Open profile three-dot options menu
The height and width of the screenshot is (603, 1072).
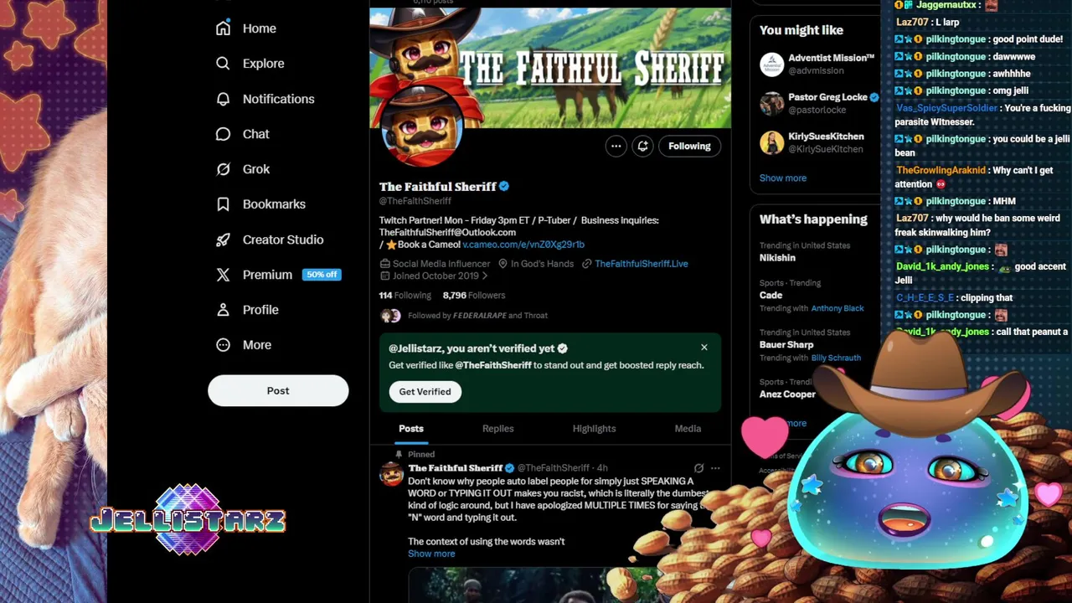click(616, 146)
